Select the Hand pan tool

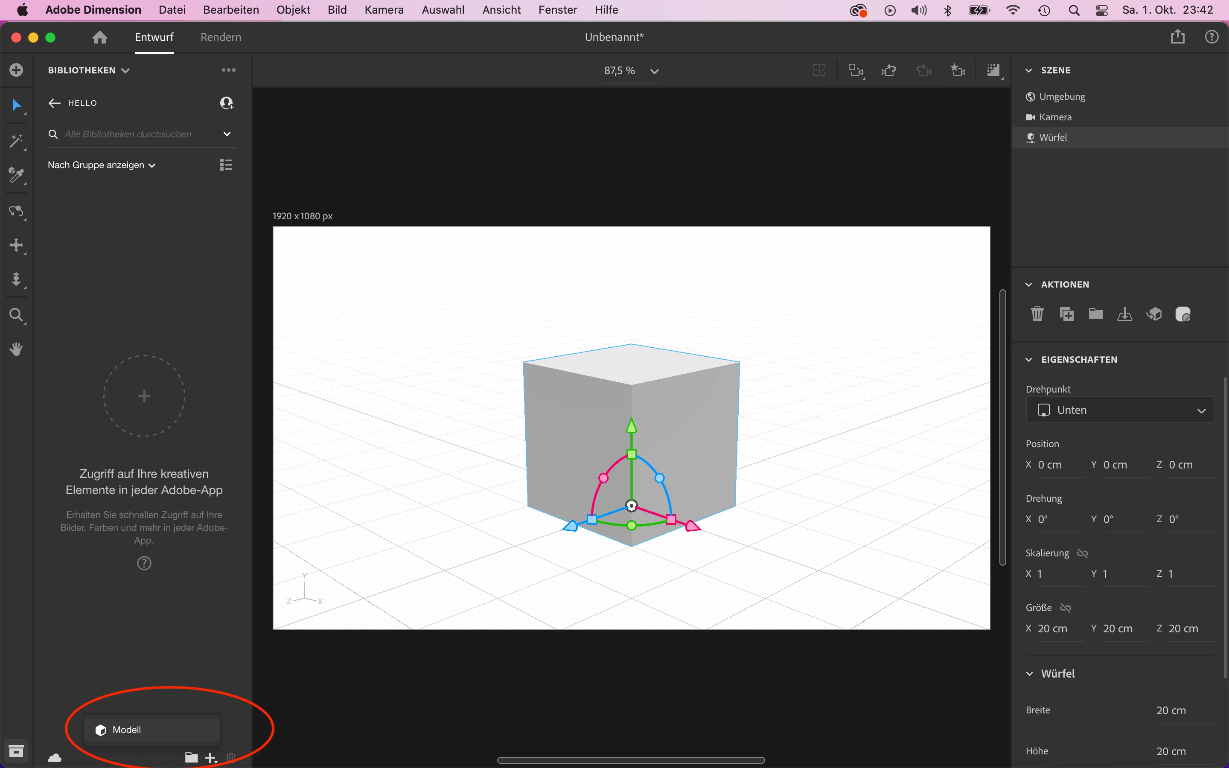click(16, 349)
